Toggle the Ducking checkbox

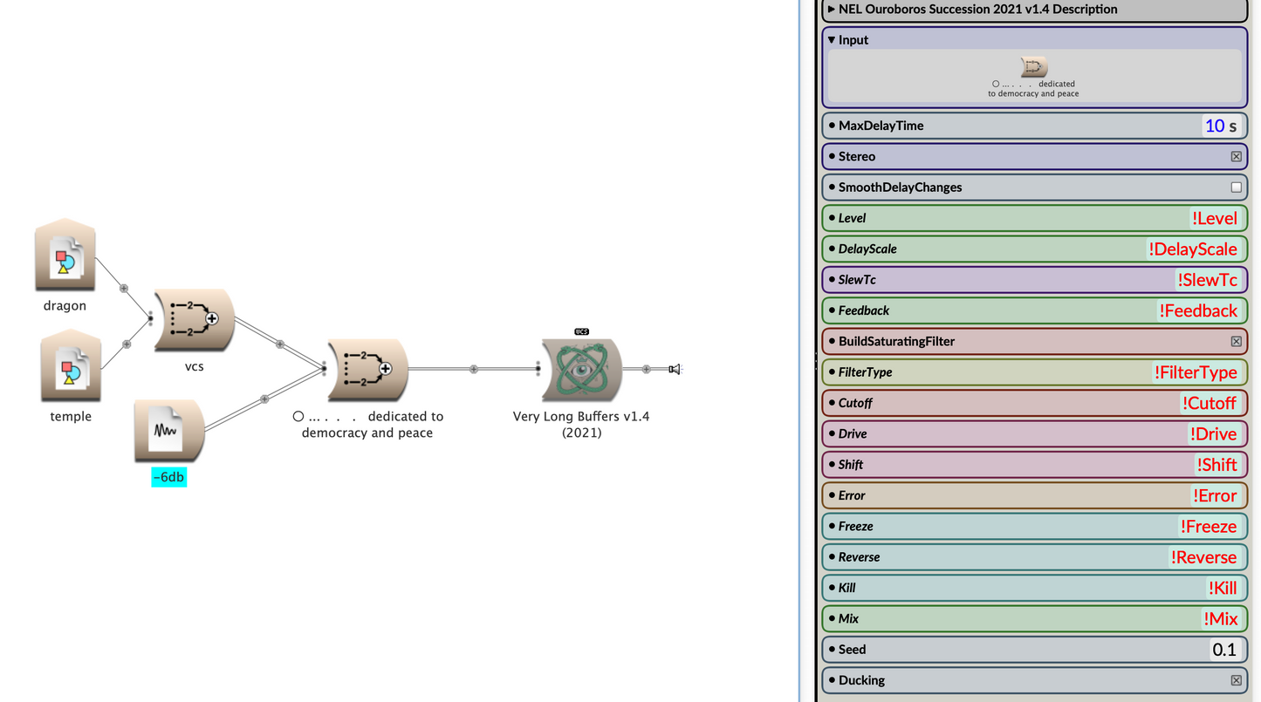1236,680
